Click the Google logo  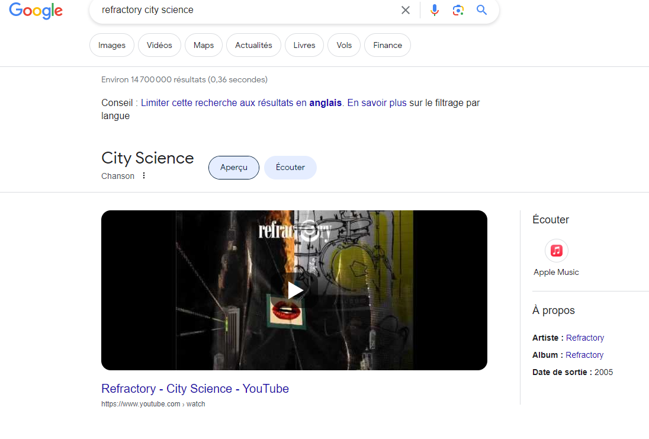click(36, 11)
